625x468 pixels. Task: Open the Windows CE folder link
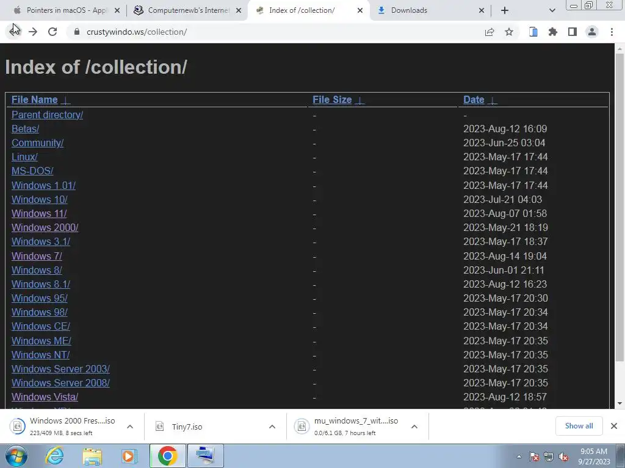pyautogui.click(x=41, y=327)
